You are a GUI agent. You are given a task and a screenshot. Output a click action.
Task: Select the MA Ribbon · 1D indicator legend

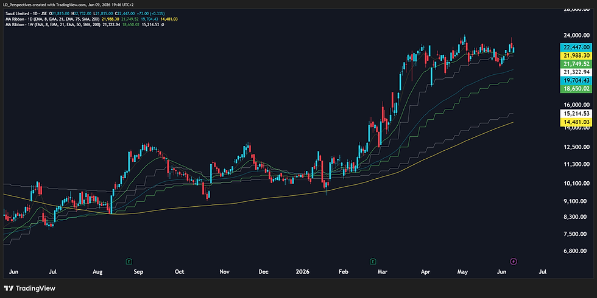52,19
